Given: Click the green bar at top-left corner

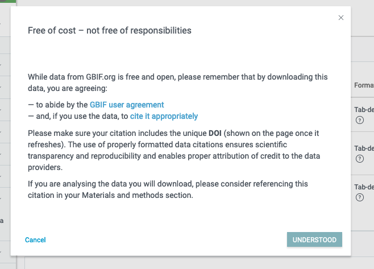Looking at the screenshot, I should coord(8,2).
